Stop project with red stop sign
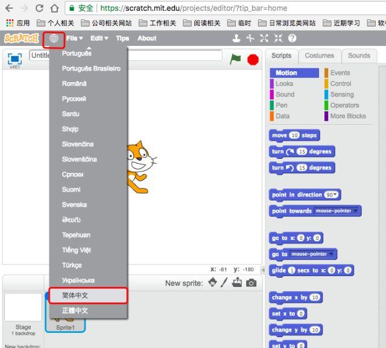Screen dimensions: 386x348 [x=253, y=59]
